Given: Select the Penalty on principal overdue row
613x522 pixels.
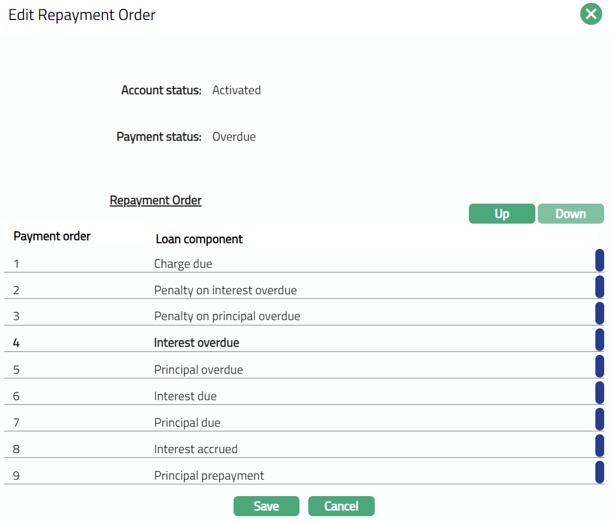Looking at the screenshot, I should (x=227, y=317).
